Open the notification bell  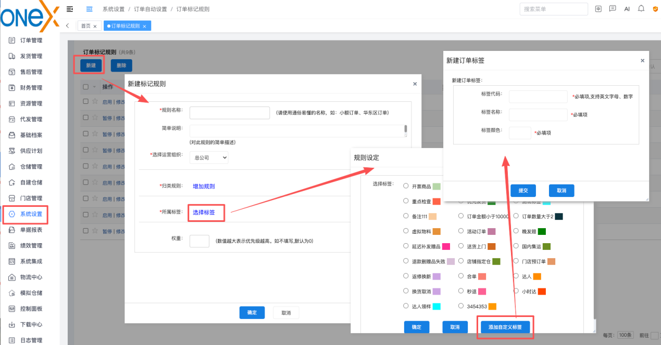click(641, 9)
